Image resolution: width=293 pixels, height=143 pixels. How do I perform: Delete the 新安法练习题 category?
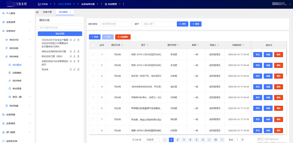pyautogui.click(x=78, y=56)
